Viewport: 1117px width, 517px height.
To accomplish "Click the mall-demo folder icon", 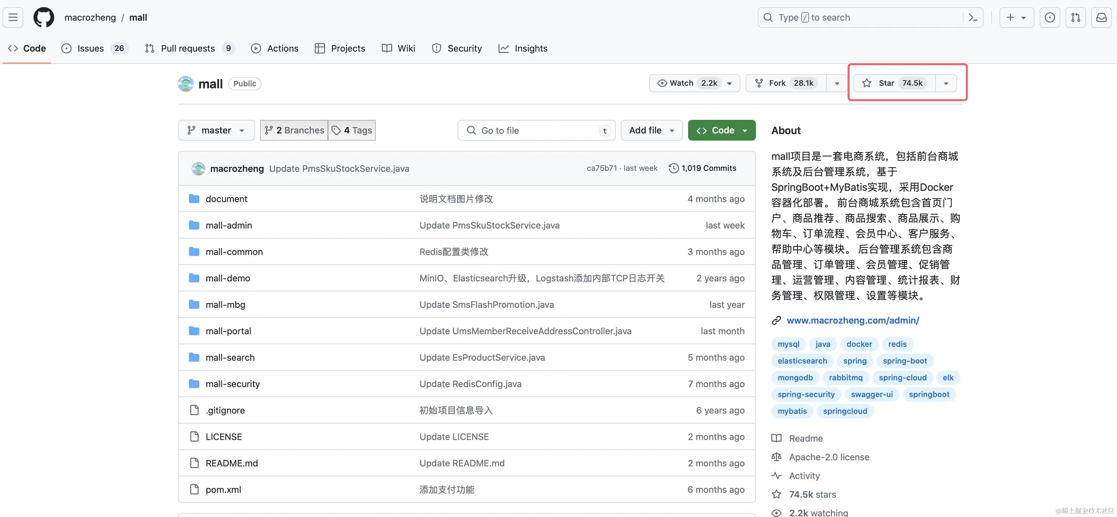I will 194,278.
